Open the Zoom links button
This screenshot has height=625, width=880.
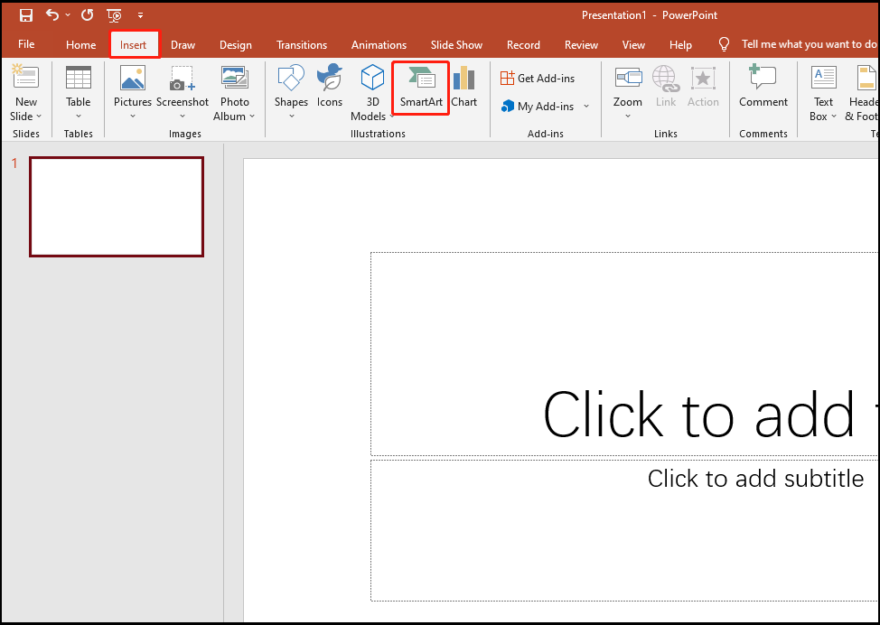click(627, 93)
